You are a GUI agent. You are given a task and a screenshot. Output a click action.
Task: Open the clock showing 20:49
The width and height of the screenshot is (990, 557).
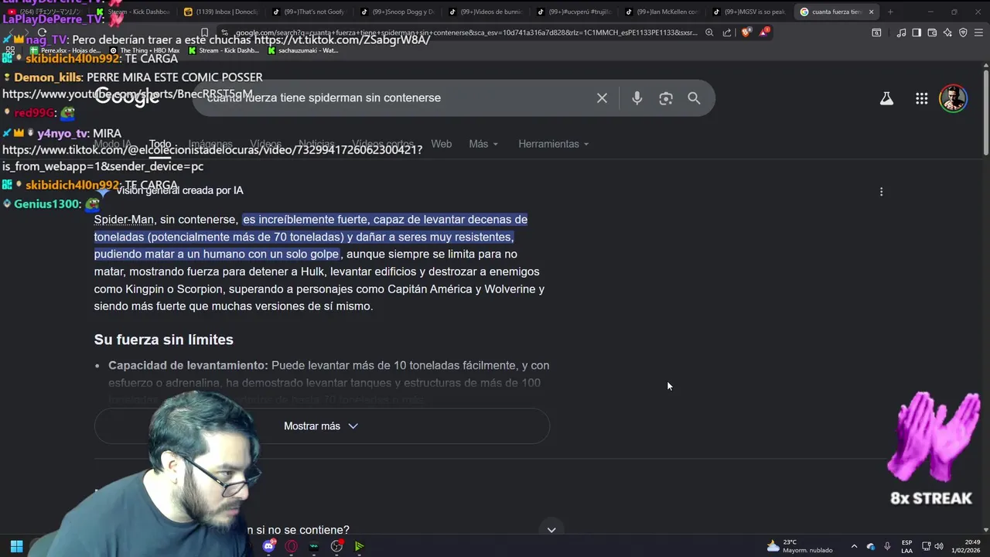click(x=966, y=546)
